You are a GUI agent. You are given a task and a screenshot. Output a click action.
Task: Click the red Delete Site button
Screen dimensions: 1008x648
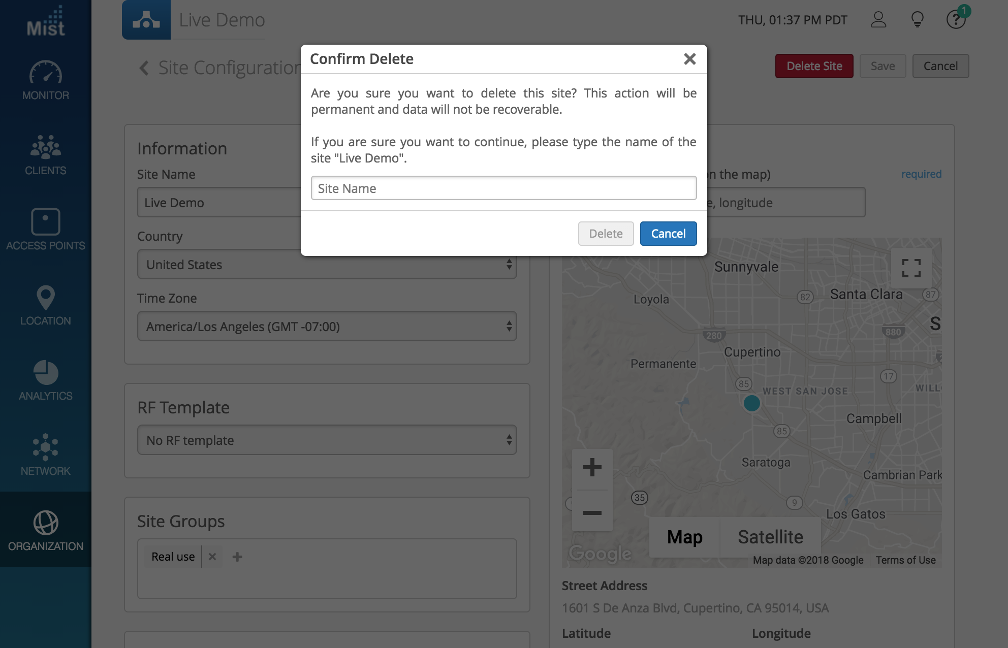814,66
